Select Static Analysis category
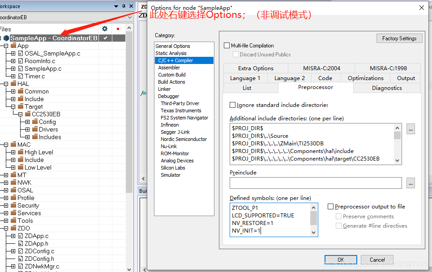The image size is (432, 272). pyautogui.click(x=171, y=53)
